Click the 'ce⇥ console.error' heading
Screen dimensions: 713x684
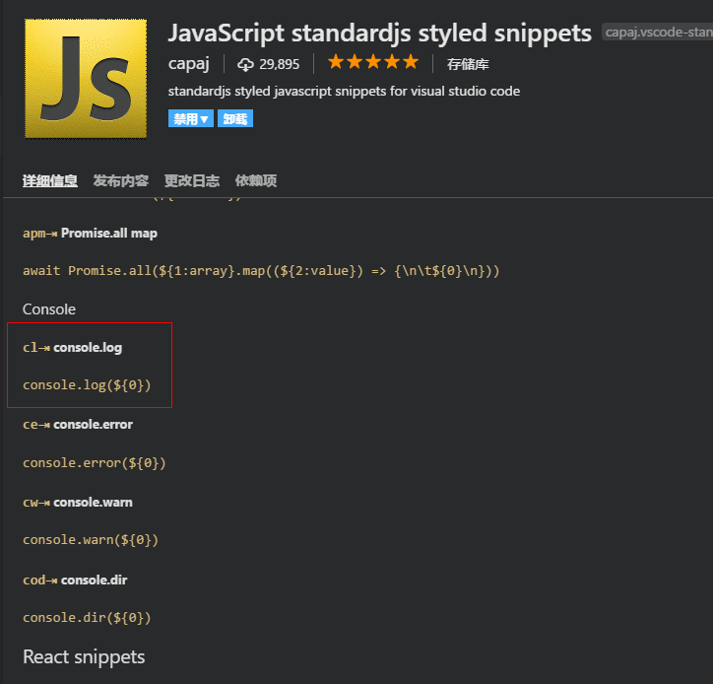(x=78, y=425)
